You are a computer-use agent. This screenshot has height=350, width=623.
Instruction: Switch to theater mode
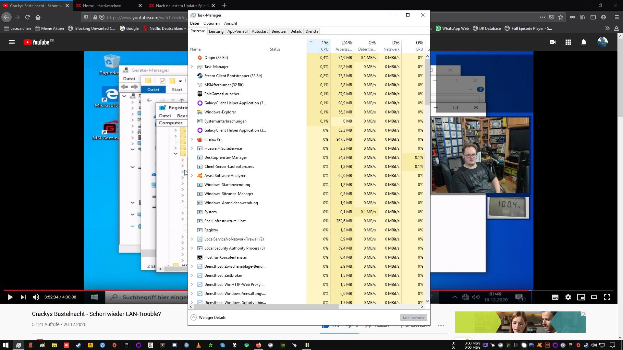[594, 297]
